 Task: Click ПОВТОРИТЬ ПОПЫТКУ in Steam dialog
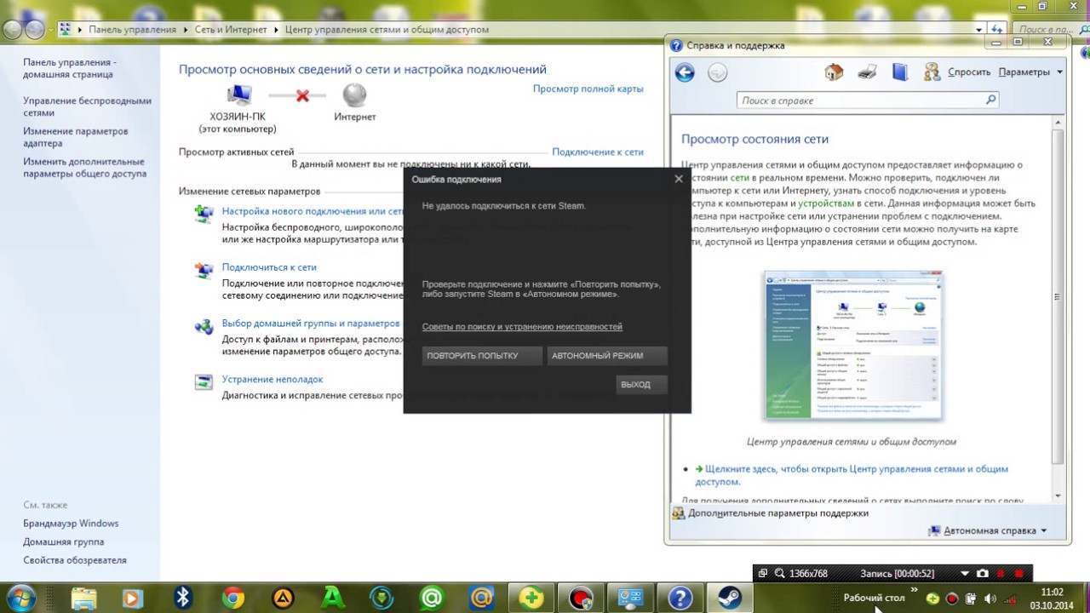(482, 356)
